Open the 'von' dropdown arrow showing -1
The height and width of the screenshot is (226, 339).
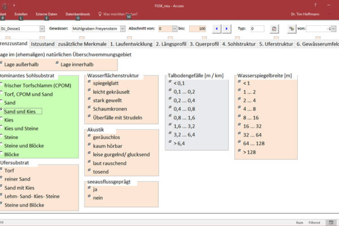333,29
